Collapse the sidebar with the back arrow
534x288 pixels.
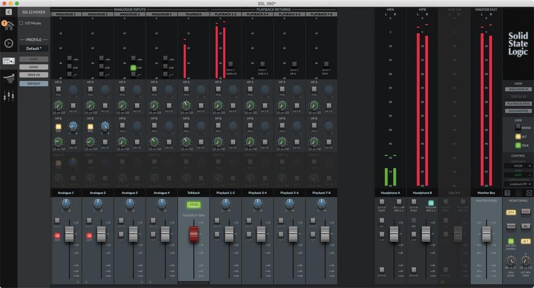point(9,12)
